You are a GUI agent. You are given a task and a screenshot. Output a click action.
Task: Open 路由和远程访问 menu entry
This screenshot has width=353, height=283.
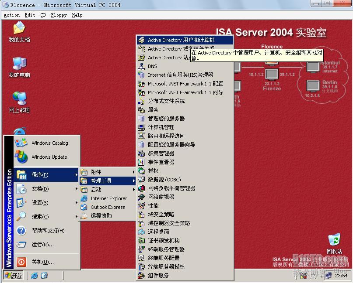185,136
